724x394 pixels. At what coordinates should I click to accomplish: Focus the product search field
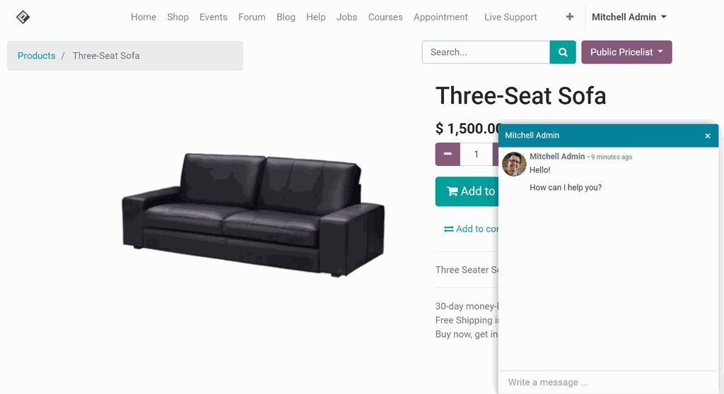pyautogui.click(x=486, y=52)
